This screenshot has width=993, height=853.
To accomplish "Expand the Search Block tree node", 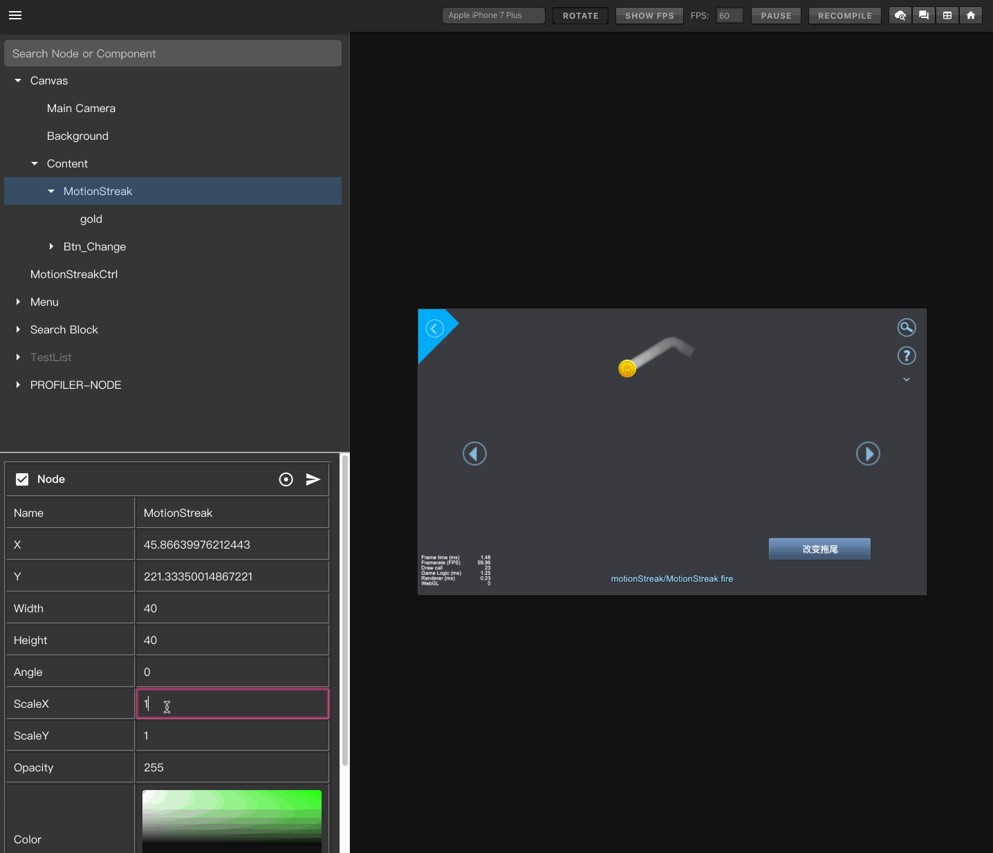I will [18, 330].
